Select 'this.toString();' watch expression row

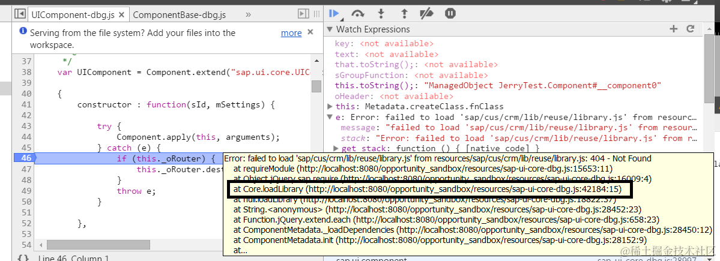[x=498, y=85]
